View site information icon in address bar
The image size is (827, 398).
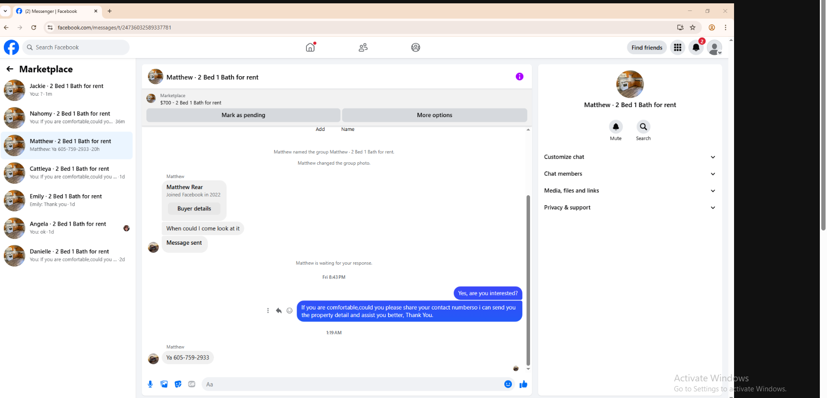pyautogui.click(x=50, y=28)
